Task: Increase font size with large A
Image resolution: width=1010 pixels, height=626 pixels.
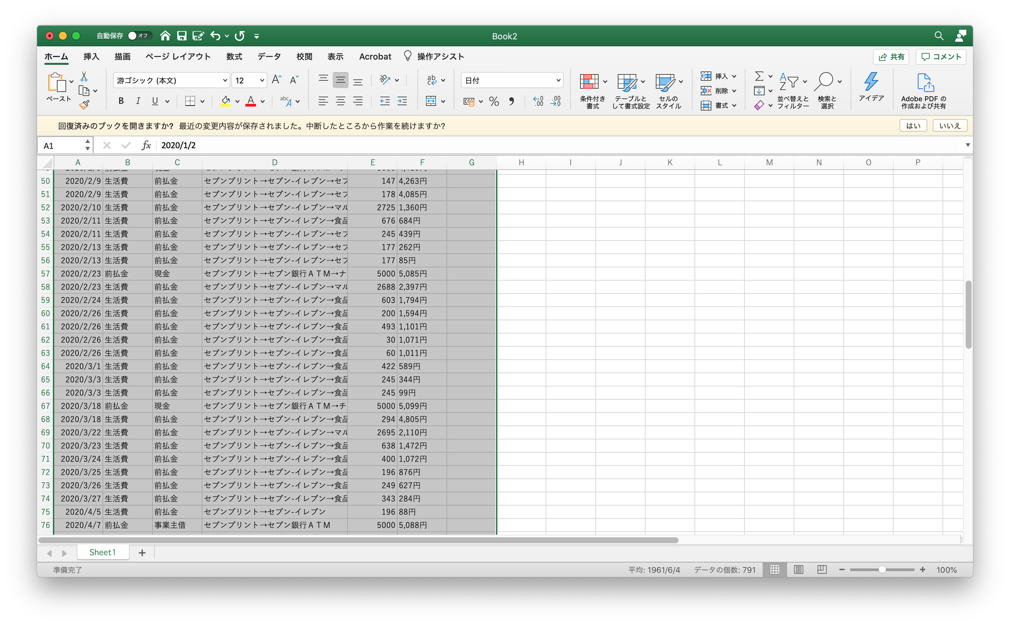Action: (x=277, y=80)
